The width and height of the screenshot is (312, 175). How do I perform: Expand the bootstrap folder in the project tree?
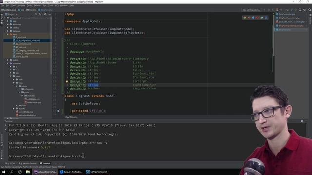(x=8, y=24)
